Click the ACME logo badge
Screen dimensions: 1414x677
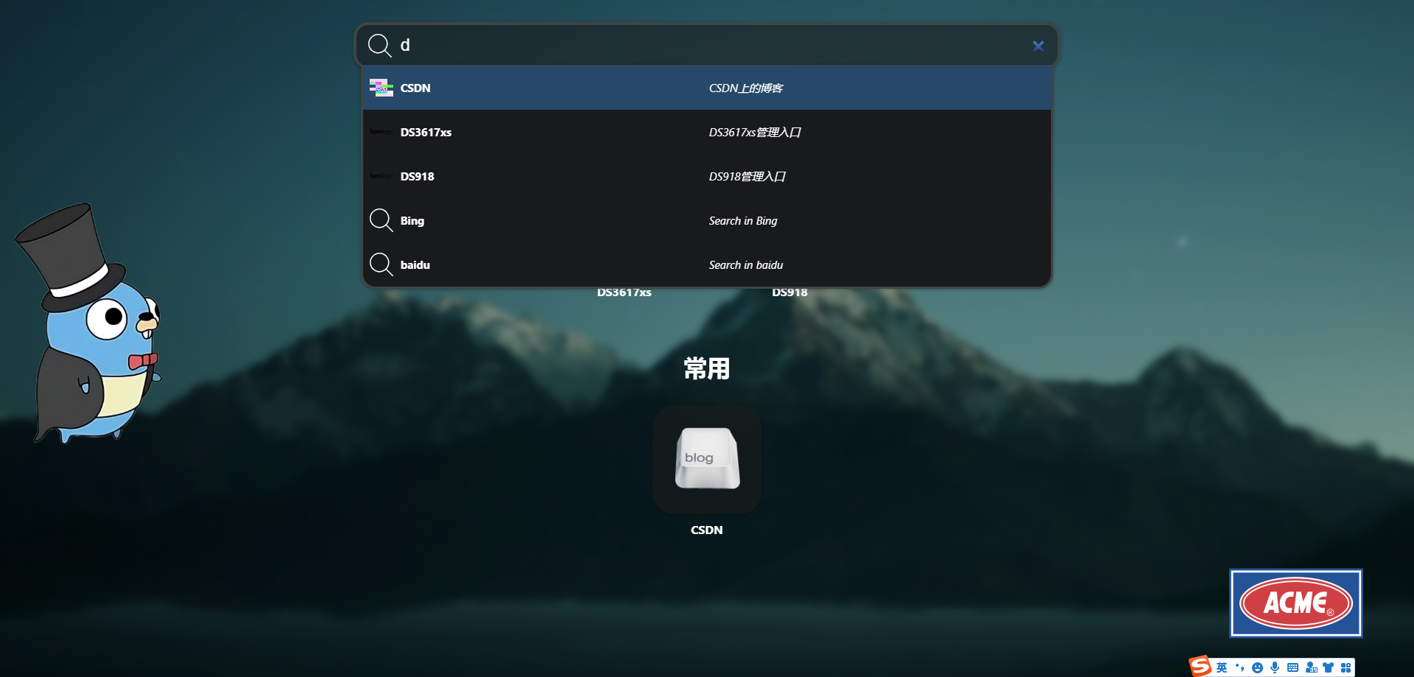point(1296,603)
